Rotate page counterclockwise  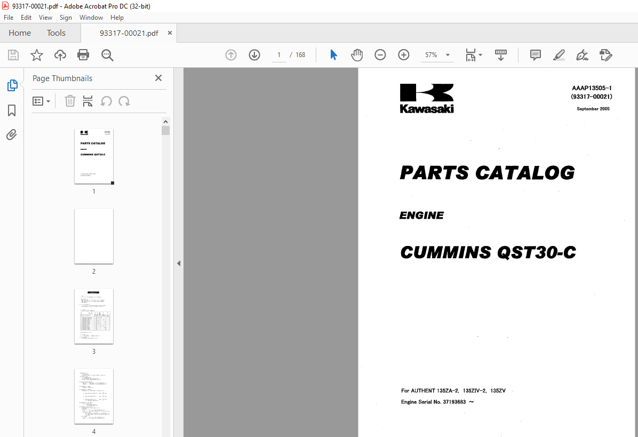click(x=106, y=101)
